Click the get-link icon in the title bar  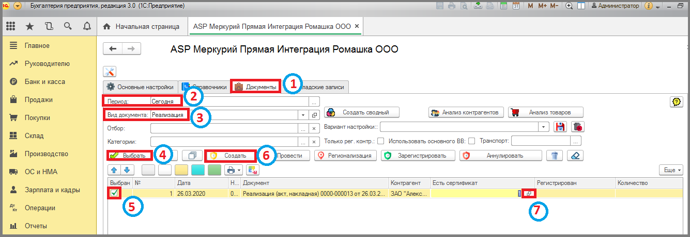click(x=477, y=6)
